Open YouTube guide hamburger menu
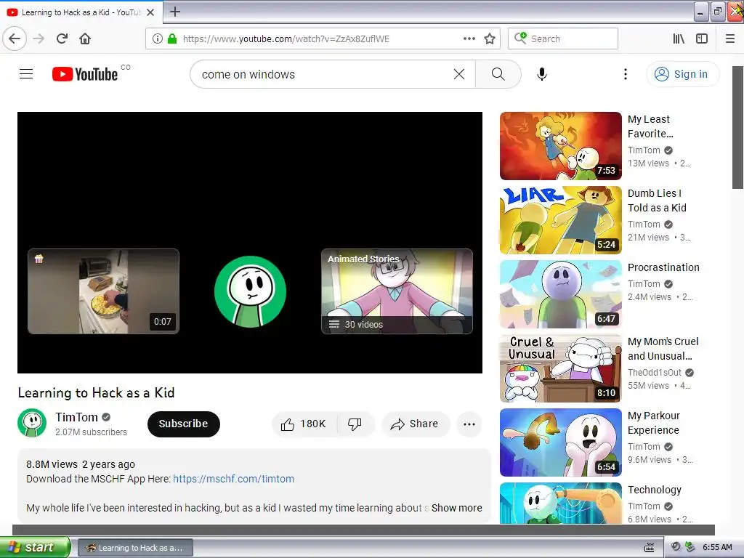This screenshot has height=558, width=744. pyautogui.click(x=26, y=74)
